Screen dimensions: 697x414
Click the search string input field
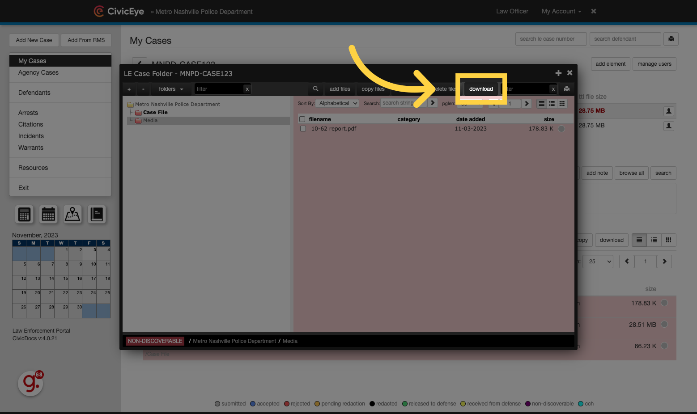(403, 103)
